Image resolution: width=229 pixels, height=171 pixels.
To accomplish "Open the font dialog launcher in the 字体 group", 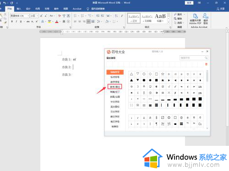I will (71, 27).
